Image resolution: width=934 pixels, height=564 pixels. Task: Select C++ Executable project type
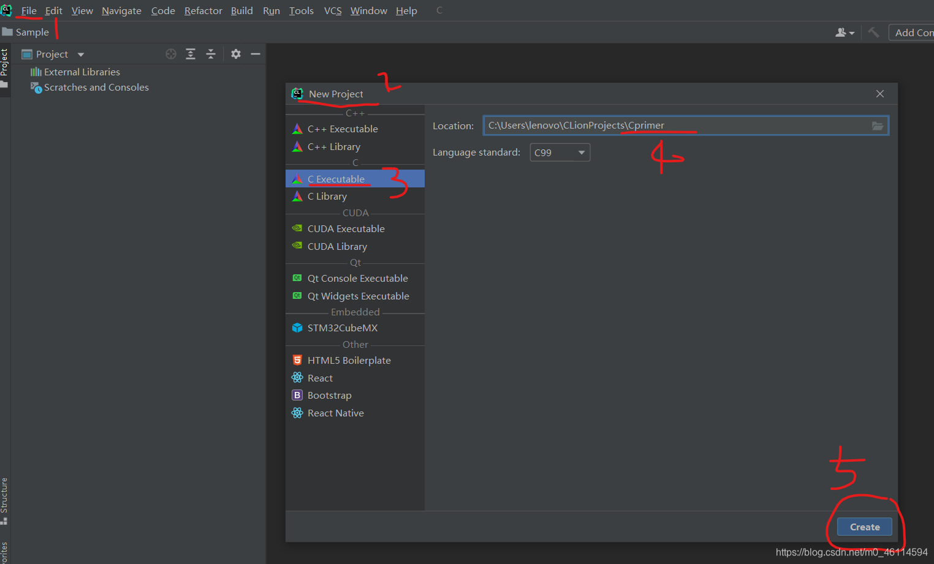pyautogui.click(x=355, y=129)
